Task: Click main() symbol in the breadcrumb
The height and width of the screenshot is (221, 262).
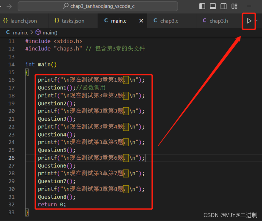Action: (x=50, y=33)
